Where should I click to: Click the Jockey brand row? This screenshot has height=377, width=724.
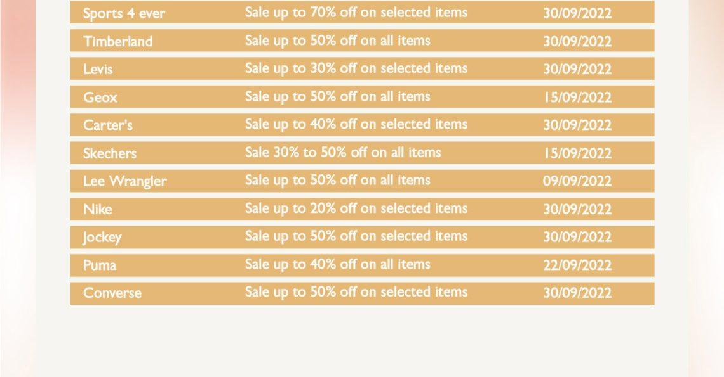point(362,237)
